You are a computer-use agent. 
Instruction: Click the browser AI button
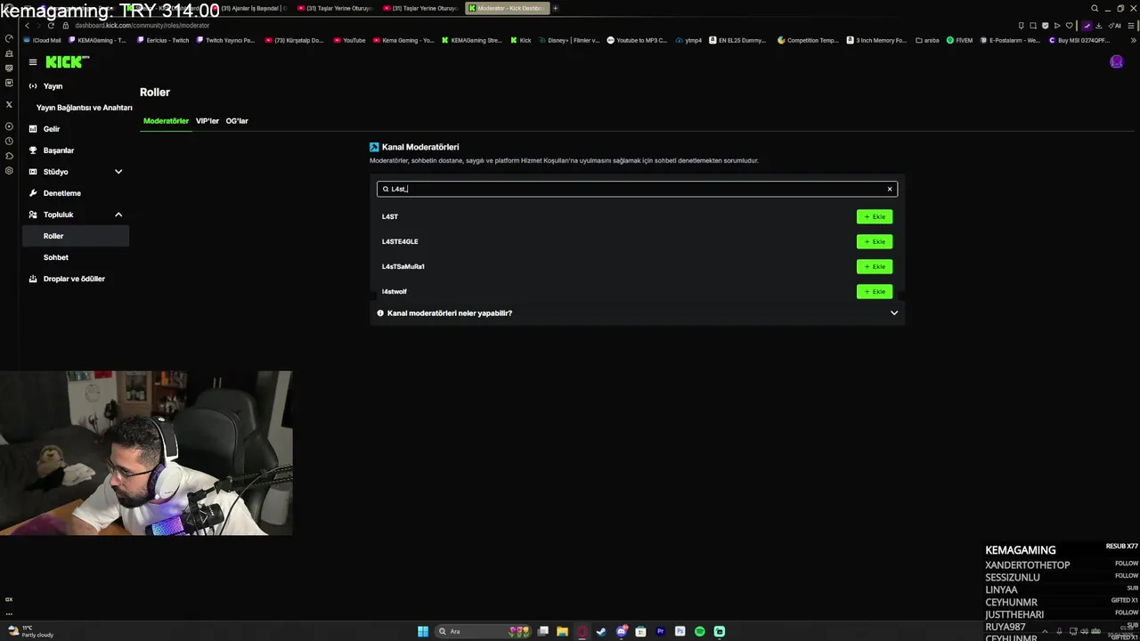(x=1116, y=26)
